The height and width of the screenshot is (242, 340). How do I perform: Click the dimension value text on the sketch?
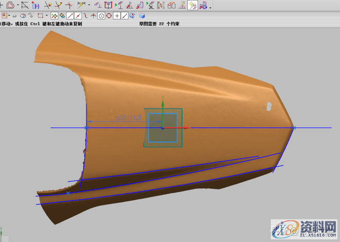[x=129, y=118]
